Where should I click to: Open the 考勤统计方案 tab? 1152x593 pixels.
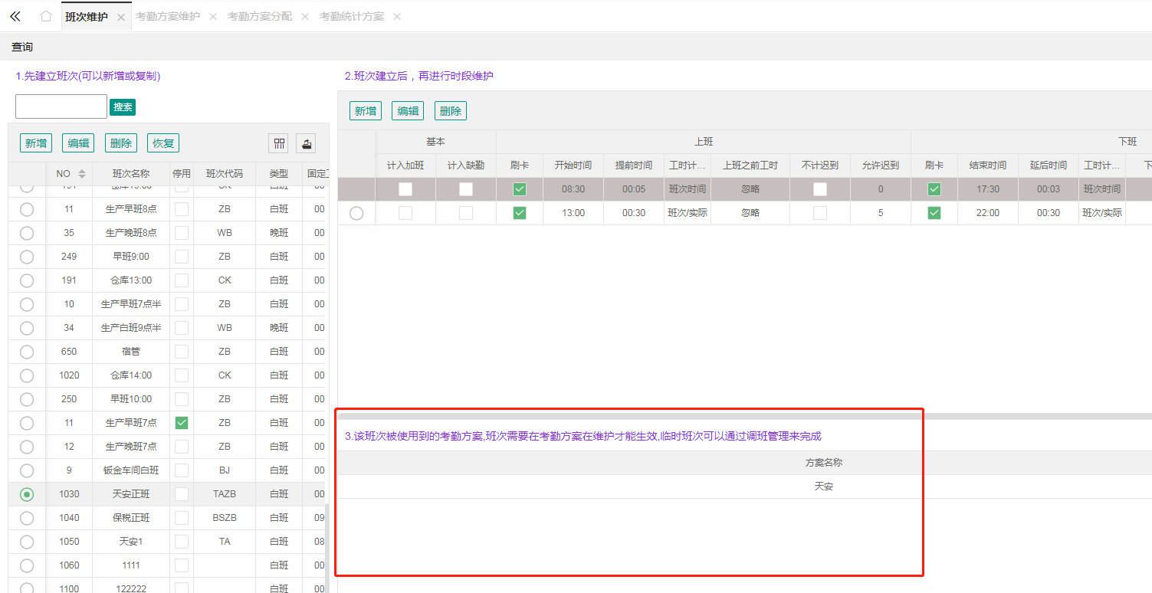[352, 16]
